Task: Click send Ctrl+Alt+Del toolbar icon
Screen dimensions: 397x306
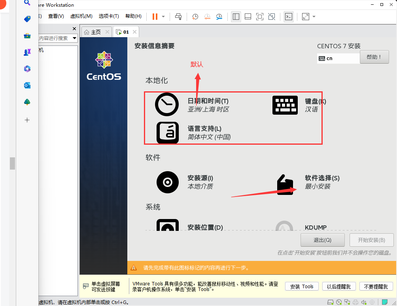Action: (178, 17)
